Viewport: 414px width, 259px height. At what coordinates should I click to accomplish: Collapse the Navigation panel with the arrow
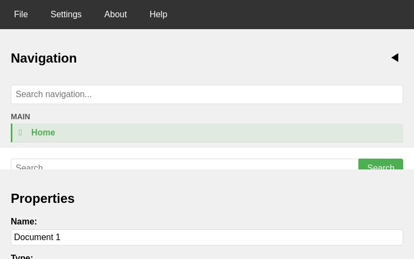(395, 58)
